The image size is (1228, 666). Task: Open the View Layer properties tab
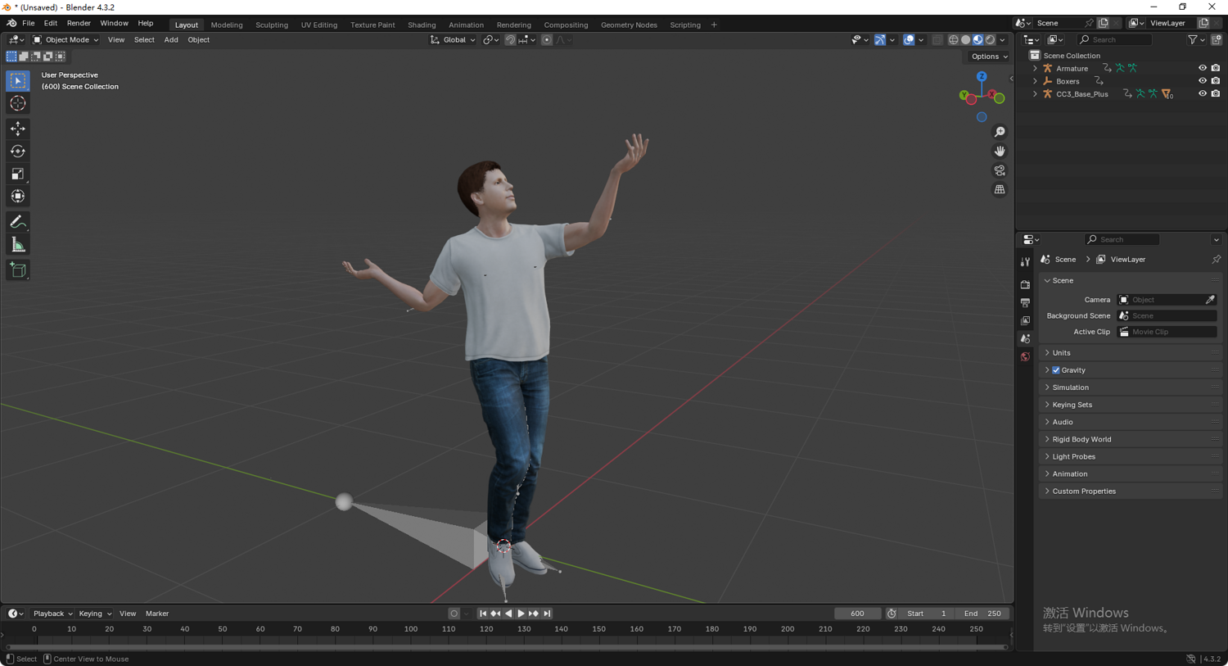1025,320
